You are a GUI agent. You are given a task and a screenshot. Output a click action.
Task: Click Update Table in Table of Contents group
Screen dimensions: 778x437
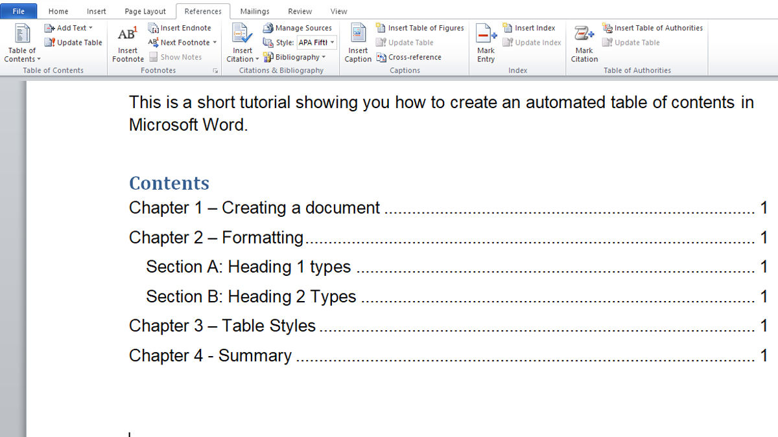[x=73, y=42]
